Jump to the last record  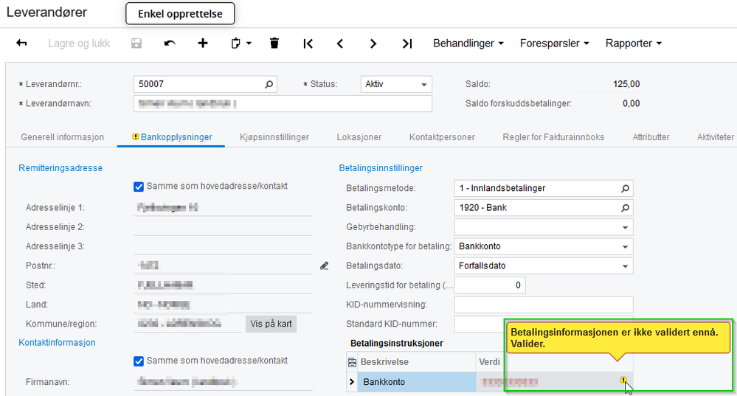pyautogui.click(x=407, y=44)
